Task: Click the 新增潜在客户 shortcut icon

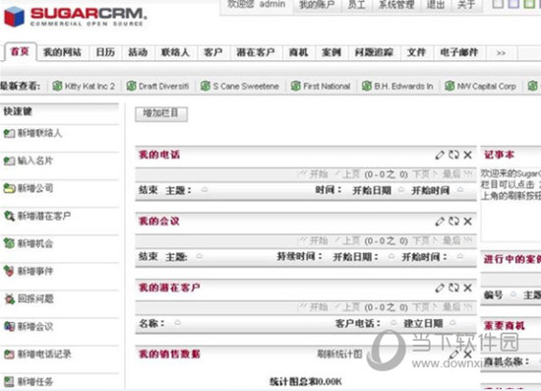Action: [9, 217]
